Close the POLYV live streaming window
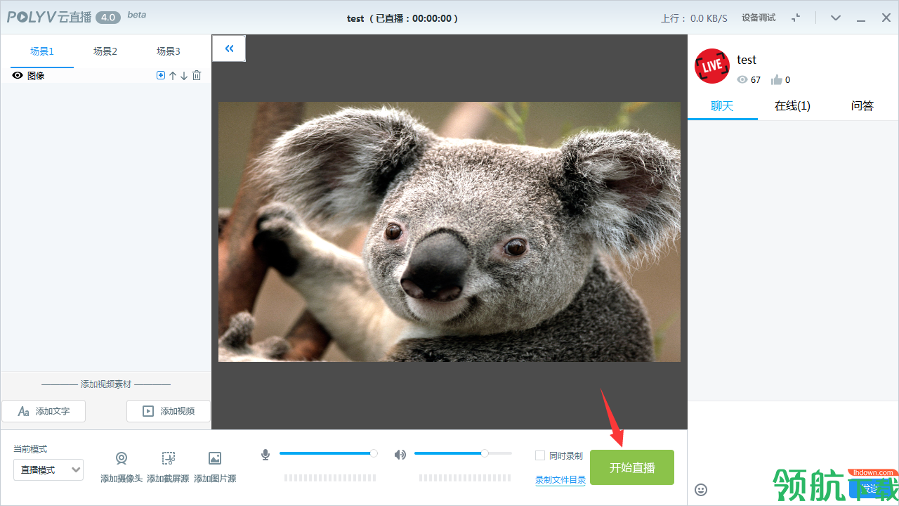This screenshot has height=506, width=899. click(x=886, y=18)
